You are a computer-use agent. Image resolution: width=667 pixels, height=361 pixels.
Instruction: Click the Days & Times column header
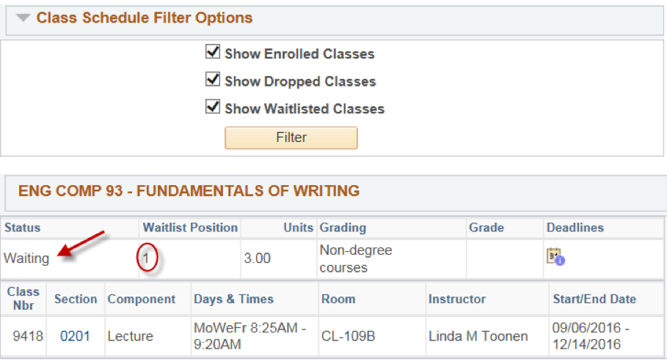pyautogui.click(x=233, y=299)
